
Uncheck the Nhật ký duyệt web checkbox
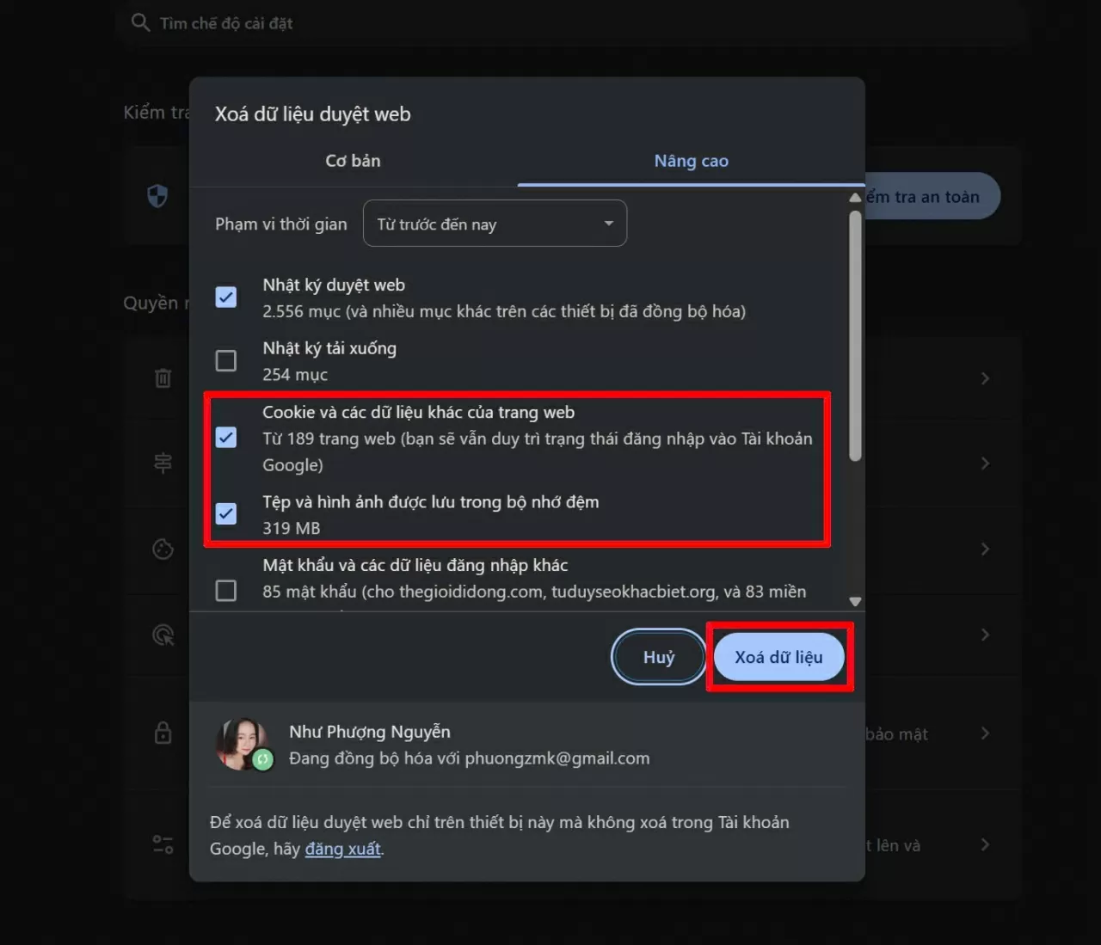click(225, 296)
